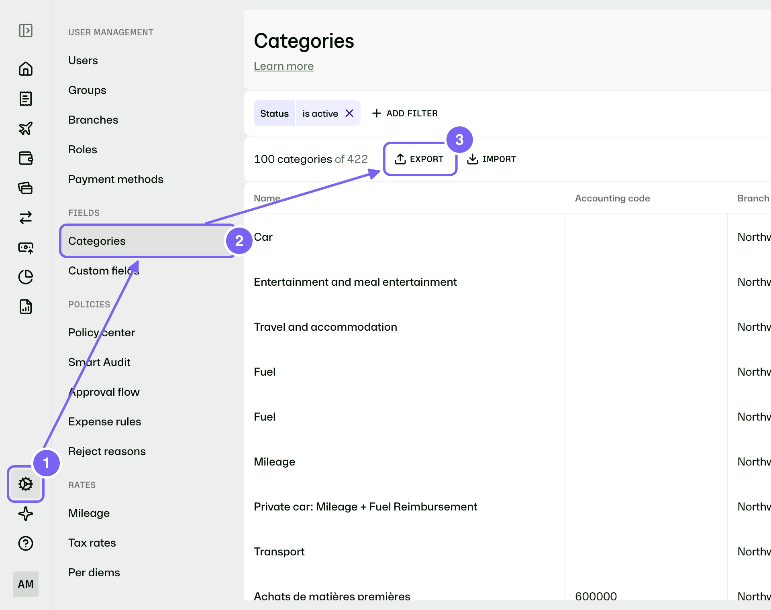
Task: Open the cash reimbursement icon
Action: pos(26,247)
